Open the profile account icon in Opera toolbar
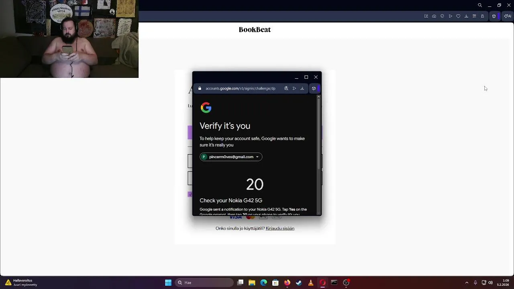The image size is (514, 289). coord(482,16)
